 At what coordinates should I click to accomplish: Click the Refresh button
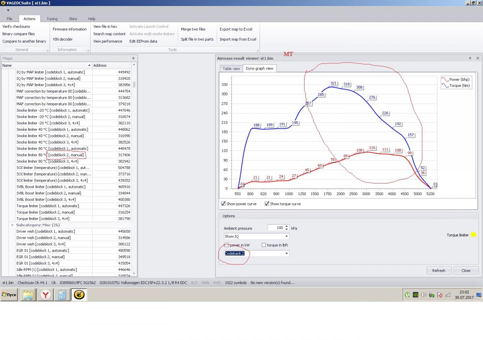tap(439, 270)
